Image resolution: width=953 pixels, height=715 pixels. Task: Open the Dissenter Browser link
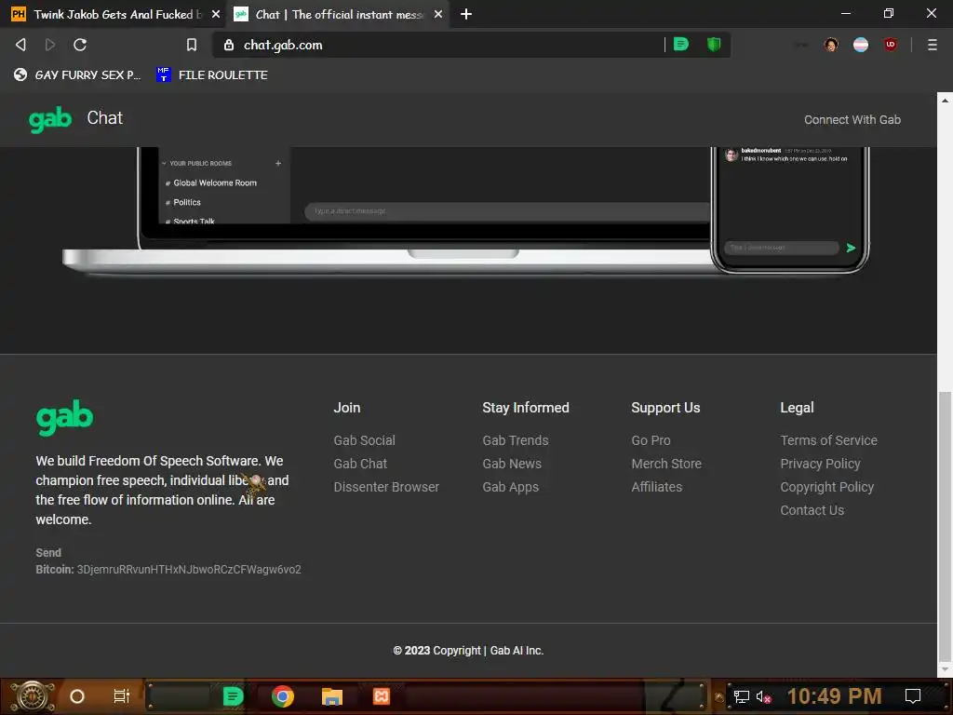(x=386, y=487)
